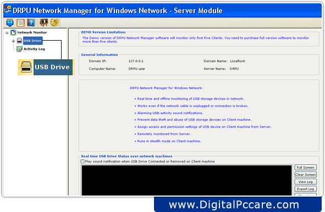
Task: Click the 'DRPU Network Manager for Windows Network:' text
Action: pyautogui.click(x=167, y=88)
